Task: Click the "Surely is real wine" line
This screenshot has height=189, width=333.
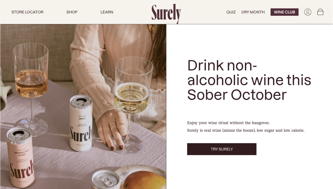Action: click(246, 130)
